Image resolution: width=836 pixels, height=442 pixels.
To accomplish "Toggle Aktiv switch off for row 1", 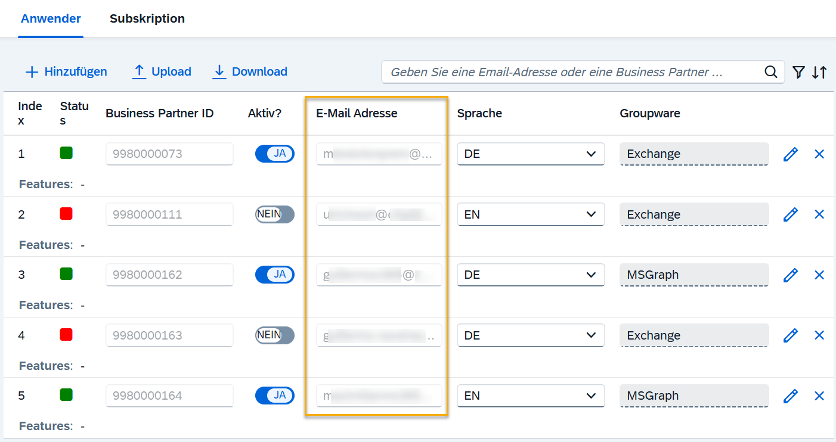I will click(275, 154).
